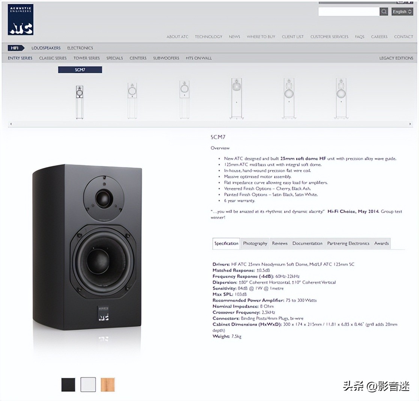The width and height of the screenshot is (419, 401).
Task: Open the Where To Buy menu item
Action: pos(261,36)
